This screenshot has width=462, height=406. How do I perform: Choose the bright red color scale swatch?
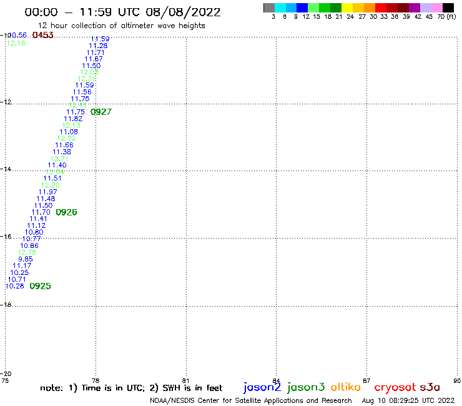coord(381,7)
